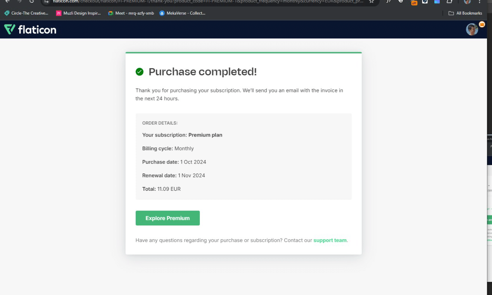The width and height of the screenshot is (492, 295).
Task: Open the MekaVerse Collect bookmark
Action: point(182,13)
